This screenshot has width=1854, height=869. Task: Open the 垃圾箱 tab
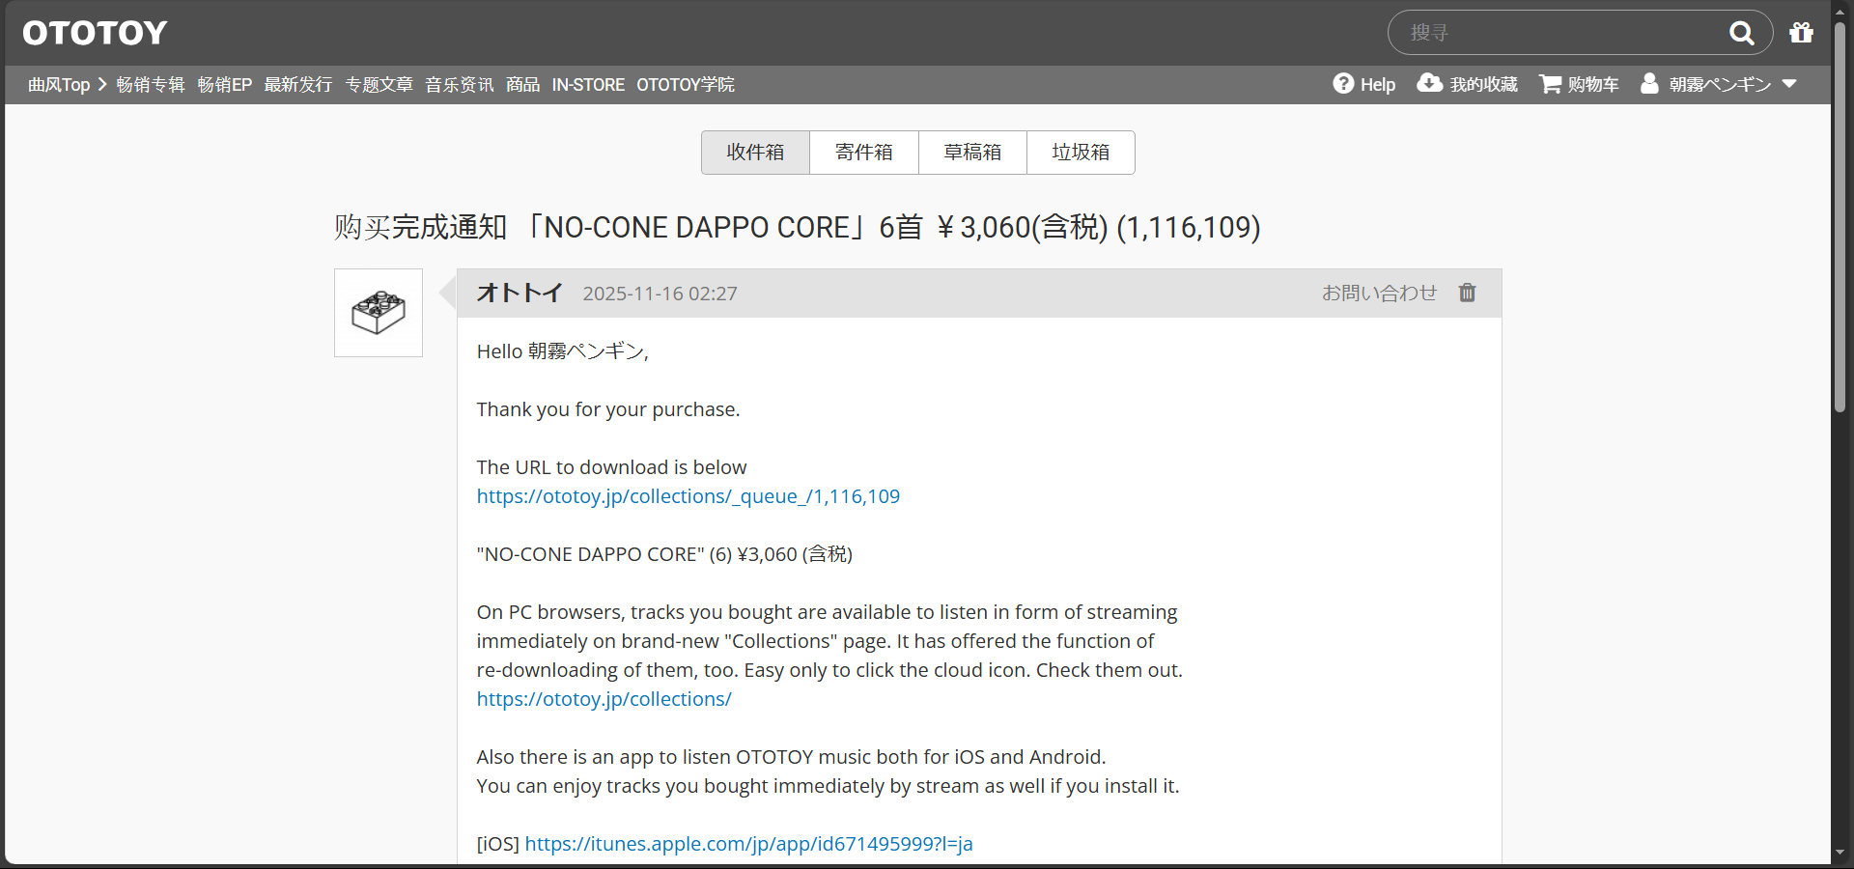(x=1080, y=153)
